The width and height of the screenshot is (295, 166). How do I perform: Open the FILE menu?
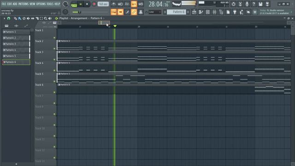[x=4, y=4]
